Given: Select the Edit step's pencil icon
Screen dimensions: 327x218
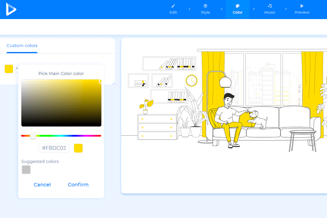Looking at the screenshot, I should [x=173, y=6].
